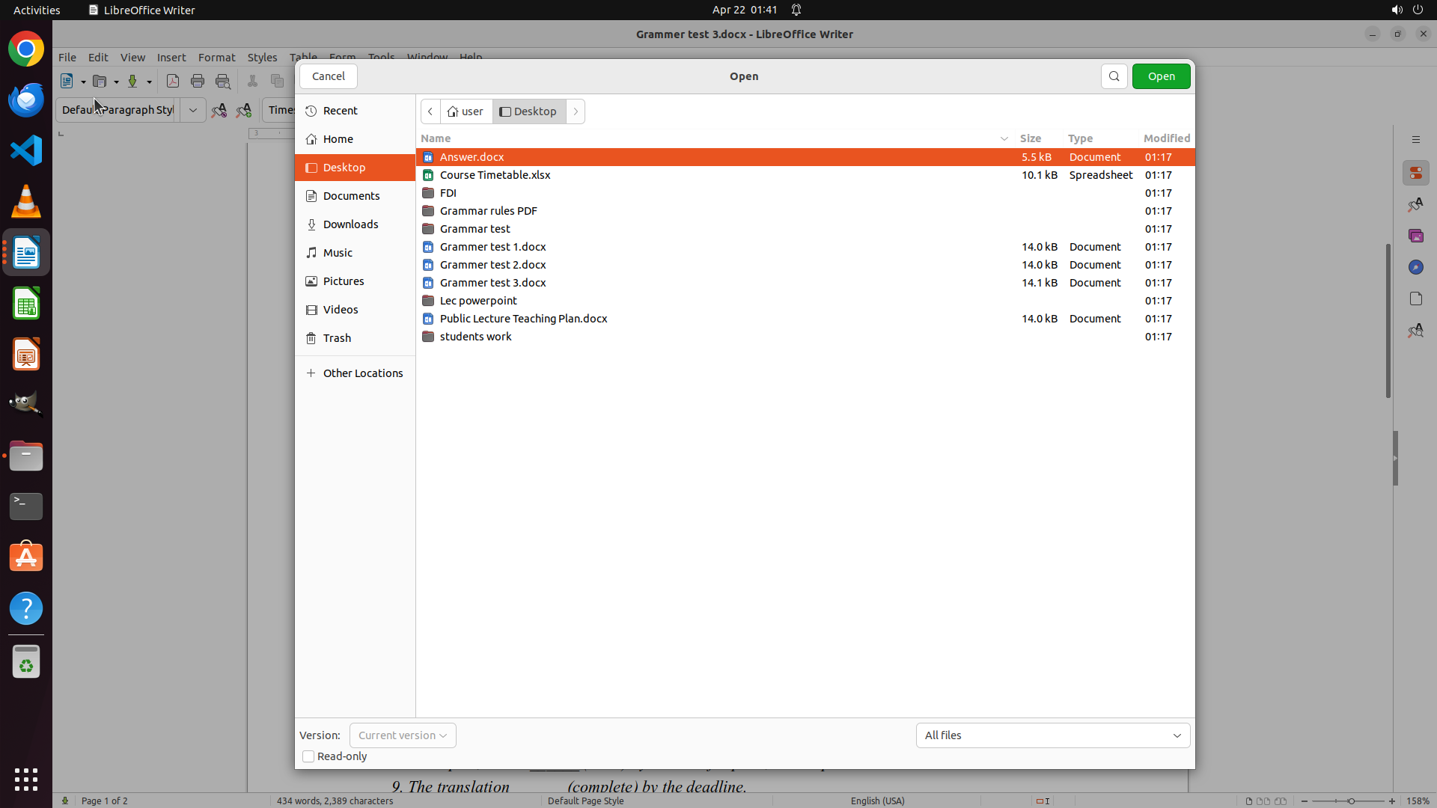Click the Name column header to toggle sort order
This screenshot has width=1437, height=808.
coord(436,138)
